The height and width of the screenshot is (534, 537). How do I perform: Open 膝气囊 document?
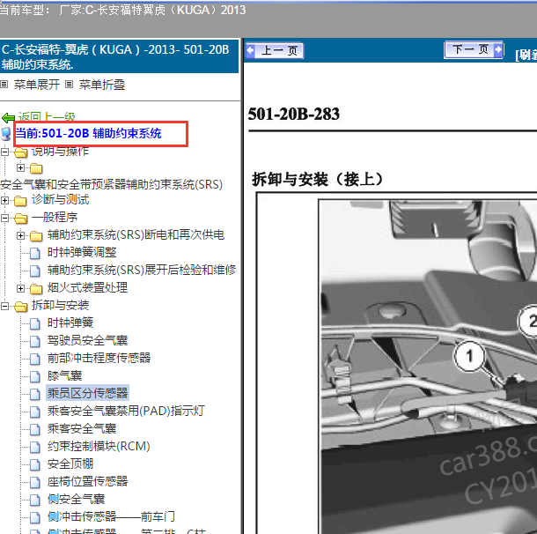(65, 376)
